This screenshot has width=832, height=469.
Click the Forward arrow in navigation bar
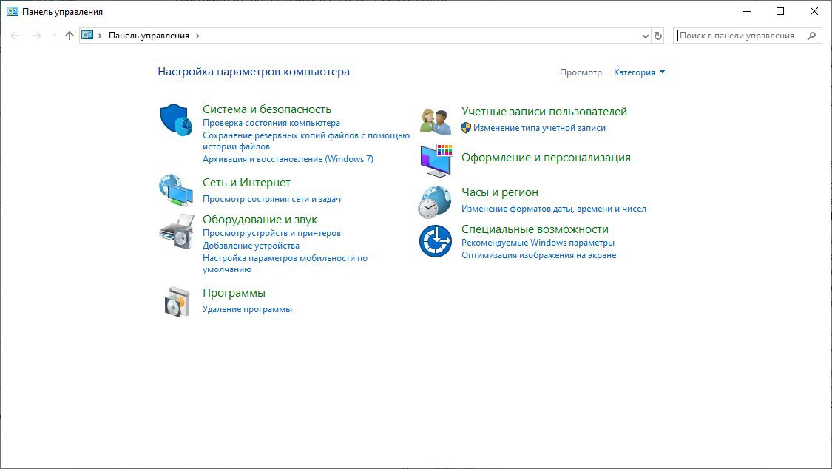36,36
